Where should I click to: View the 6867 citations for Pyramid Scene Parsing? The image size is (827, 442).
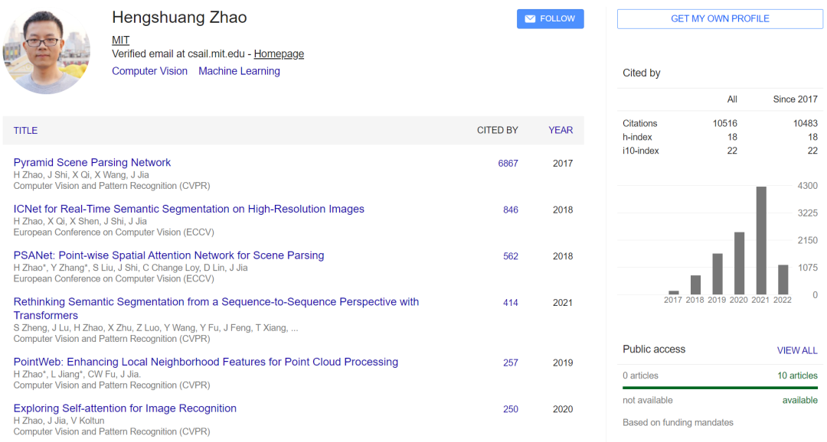point(508,164)
